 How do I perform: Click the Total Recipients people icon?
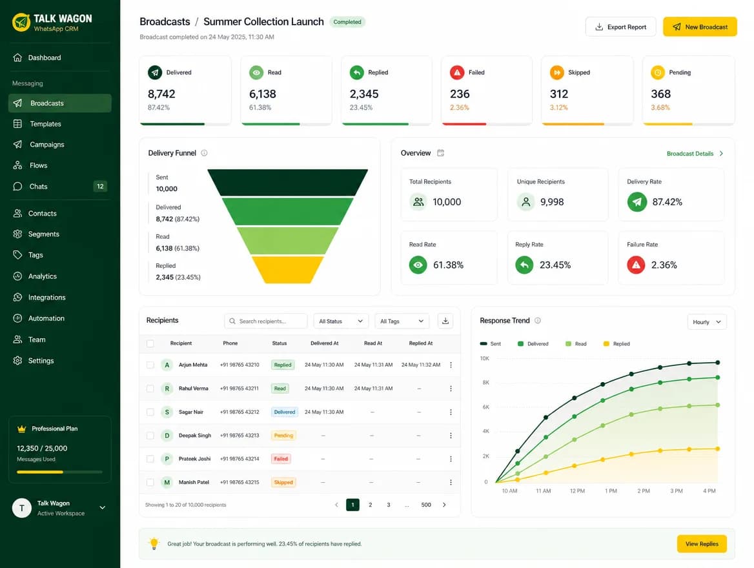[x=418, y=202]
